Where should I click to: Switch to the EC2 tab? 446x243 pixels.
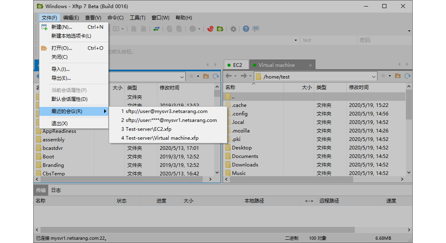click(x=236, y=65)
